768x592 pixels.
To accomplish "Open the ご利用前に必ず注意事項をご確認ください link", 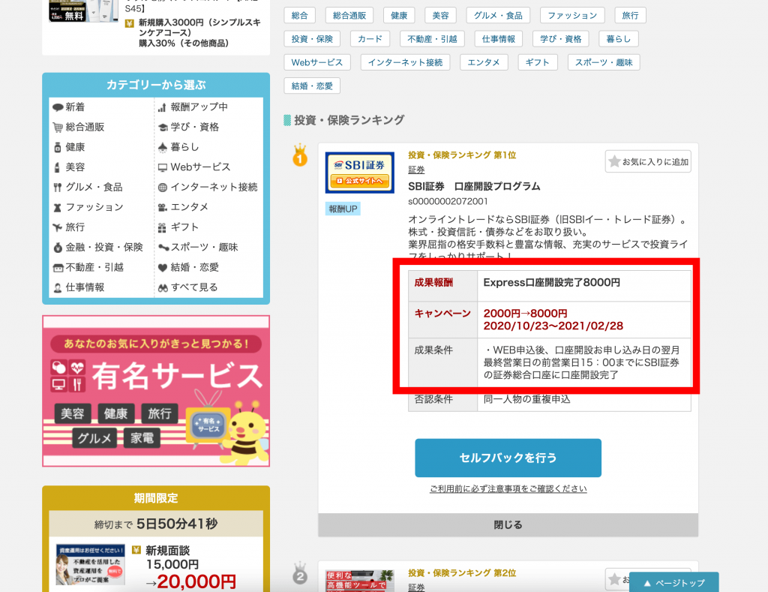I will click(508, 488).
